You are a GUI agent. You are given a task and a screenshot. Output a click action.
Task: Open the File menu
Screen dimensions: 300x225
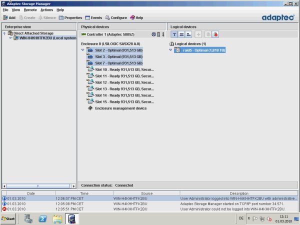pos(5,10)
